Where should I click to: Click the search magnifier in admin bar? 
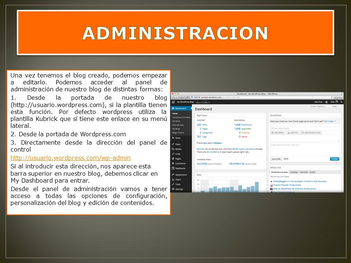coord(341,102)
